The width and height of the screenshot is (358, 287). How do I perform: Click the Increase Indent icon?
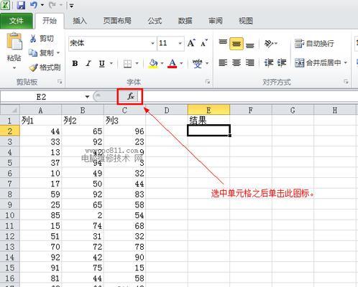click(282, 63)
